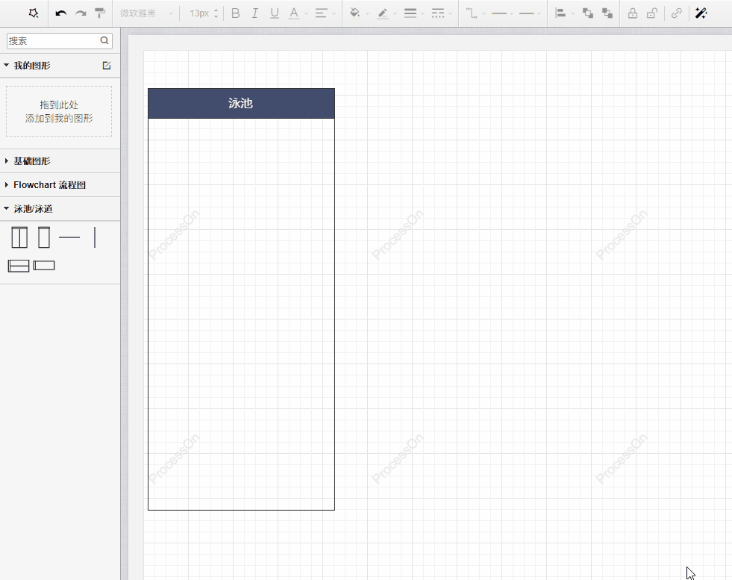Lock the selected shape
Viewport: 732px width, 580px height.
[x=633, y=13]
